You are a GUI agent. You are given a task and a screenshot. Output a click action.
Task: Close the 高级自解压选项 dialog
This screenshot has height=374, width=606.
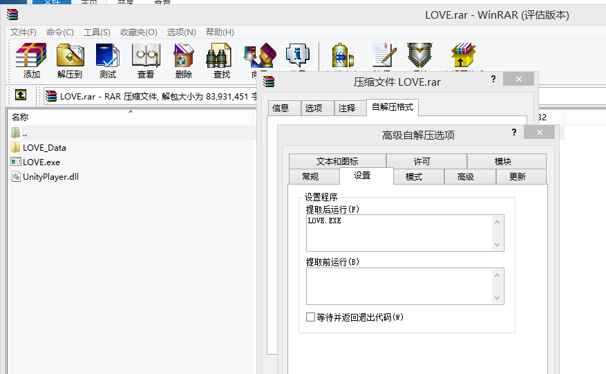coord(539,132)
